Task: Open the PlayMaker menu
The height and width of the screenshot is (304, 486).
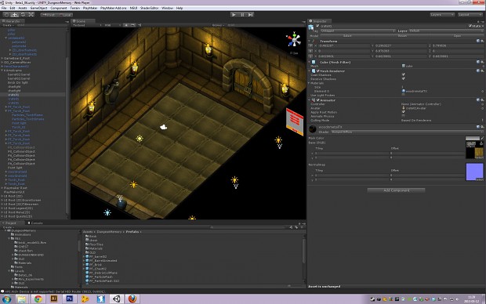Action: (x=90, y=8)
